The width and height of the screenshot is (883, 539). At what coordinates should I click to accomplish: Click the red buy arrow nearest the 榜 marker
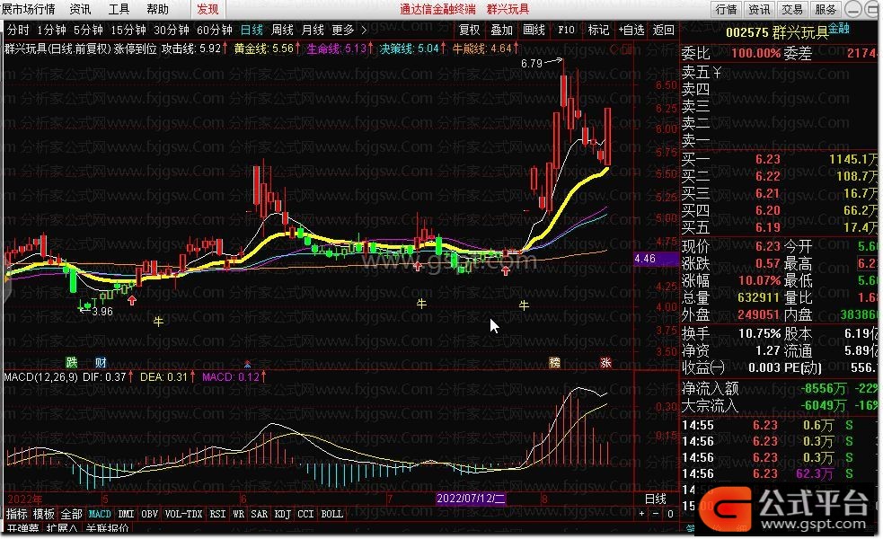[x=506, y=271]
